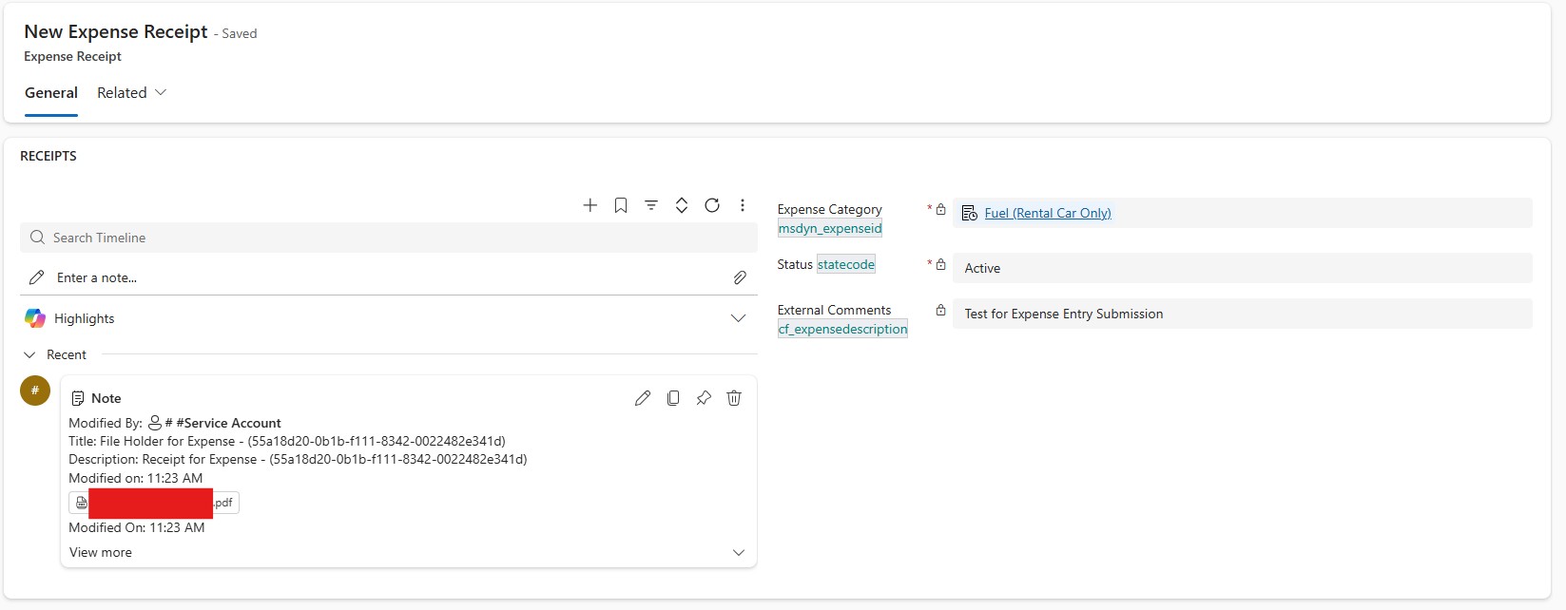This screenshot has width=1566, height=610.
Task: Open timeline more commands menu
Action: [x=743, y=205]
